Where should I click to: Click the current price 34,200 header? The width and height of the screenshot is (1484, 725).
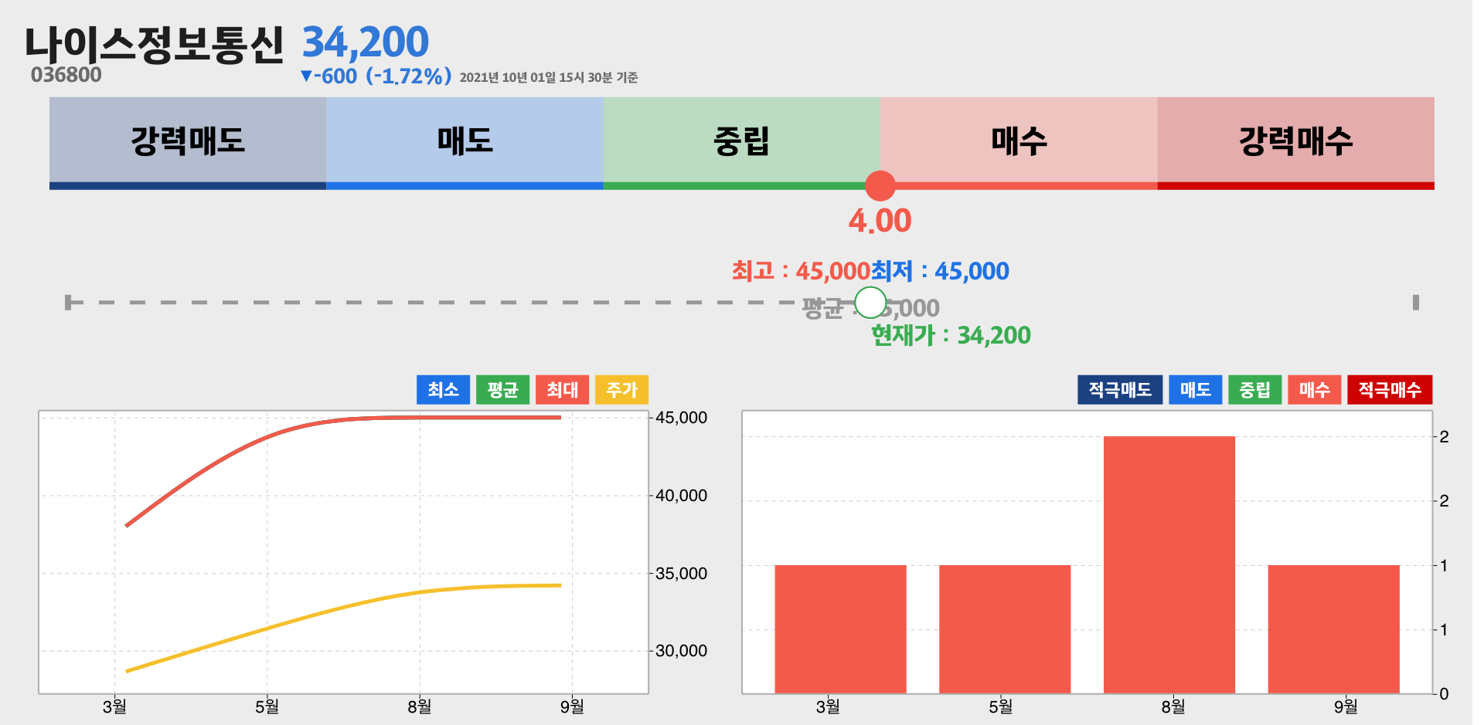pyautogui.click(x=365, y=42)
